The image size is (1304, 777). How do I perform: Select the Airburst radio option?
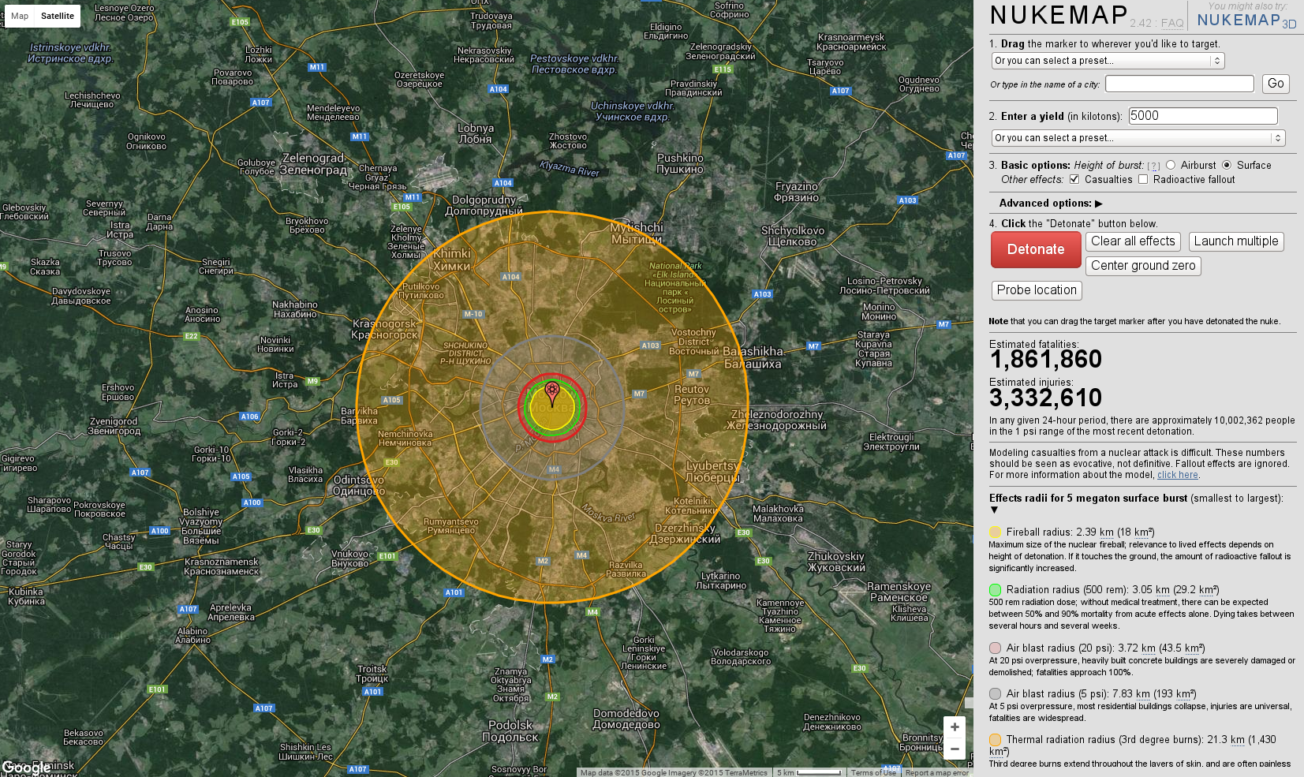[1171, 165]
